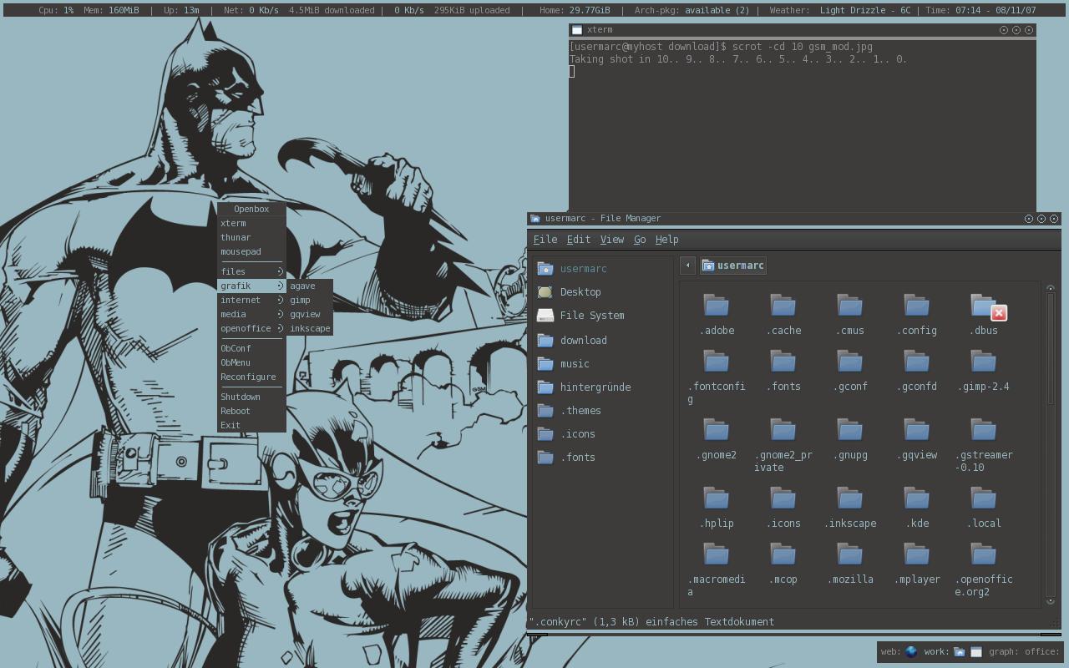Select usermarc in the side pane
The width and height of the screenshot is (1069, 668).
[x=602, y=269]
